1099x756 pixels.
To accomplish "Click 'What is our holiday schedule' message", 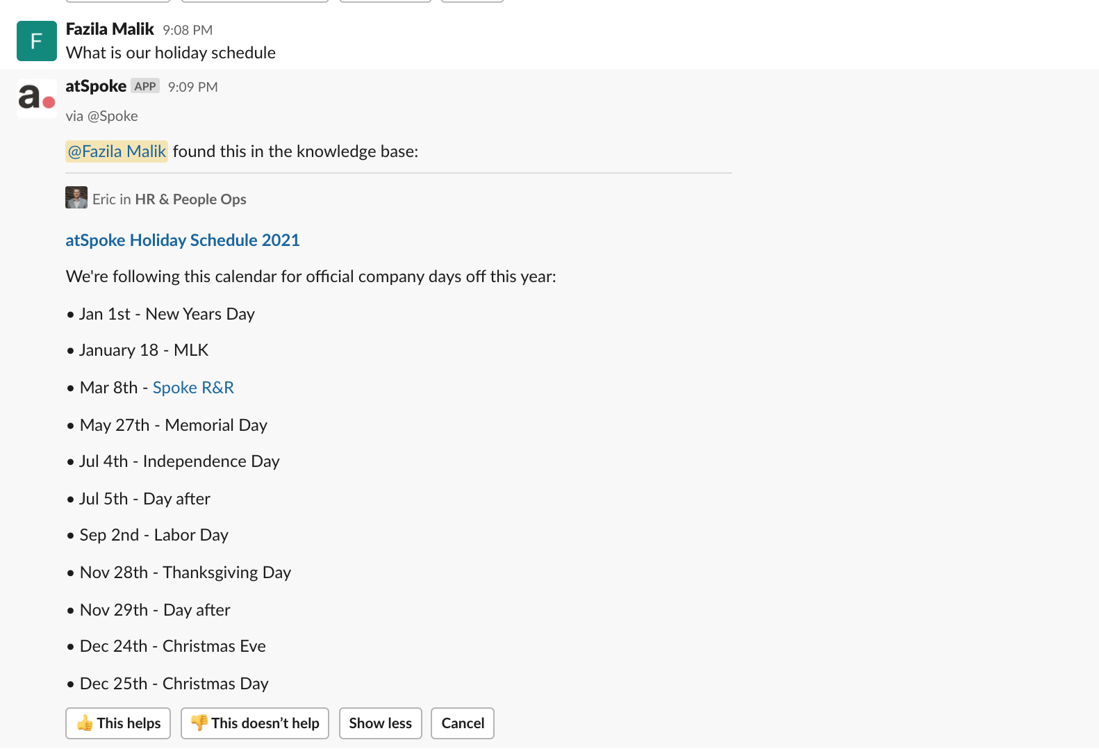I will 171,53.
